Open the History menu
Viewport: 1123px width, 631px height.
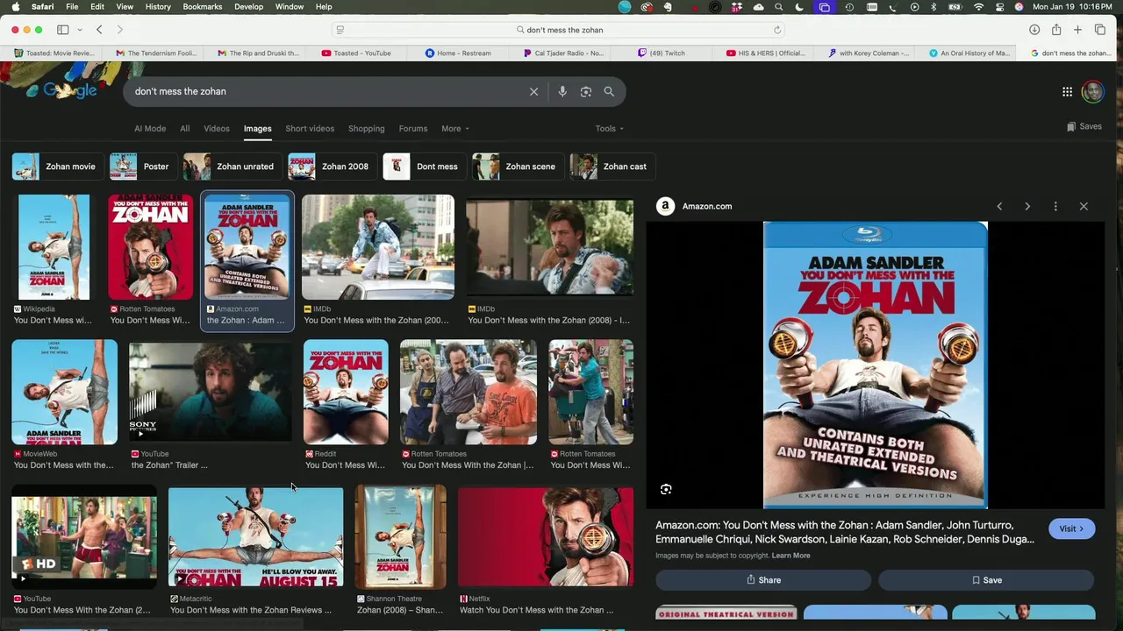158,7
